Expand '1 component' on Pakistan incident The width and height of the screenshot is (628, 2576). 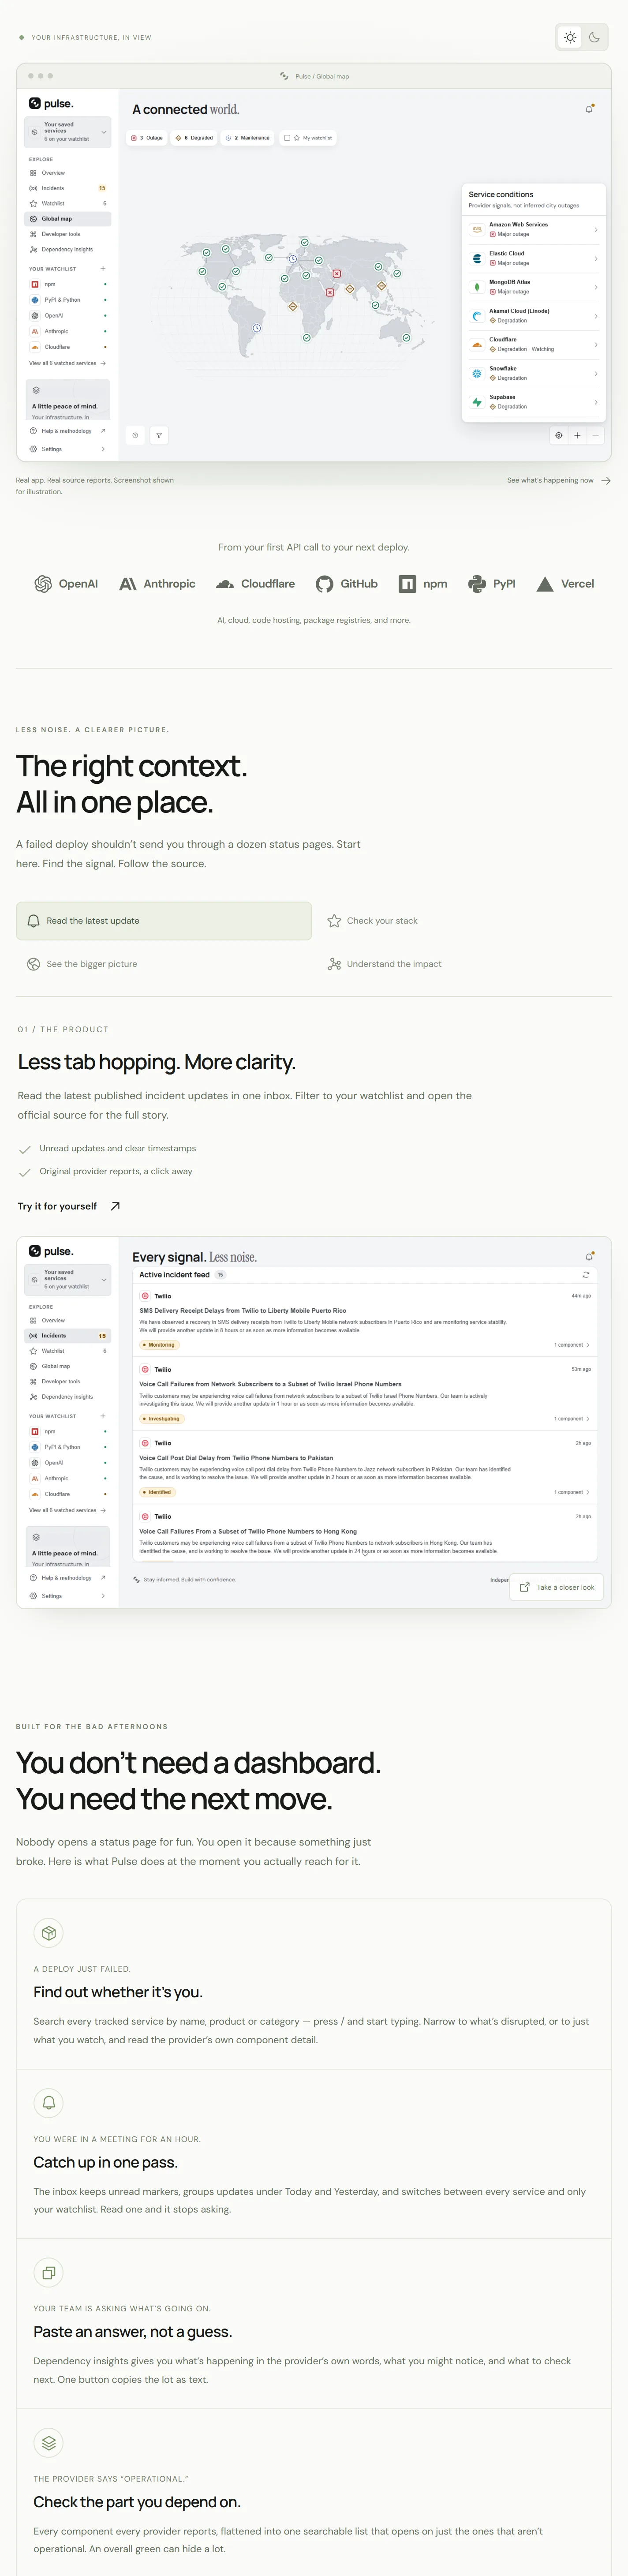pos(572,1492)
